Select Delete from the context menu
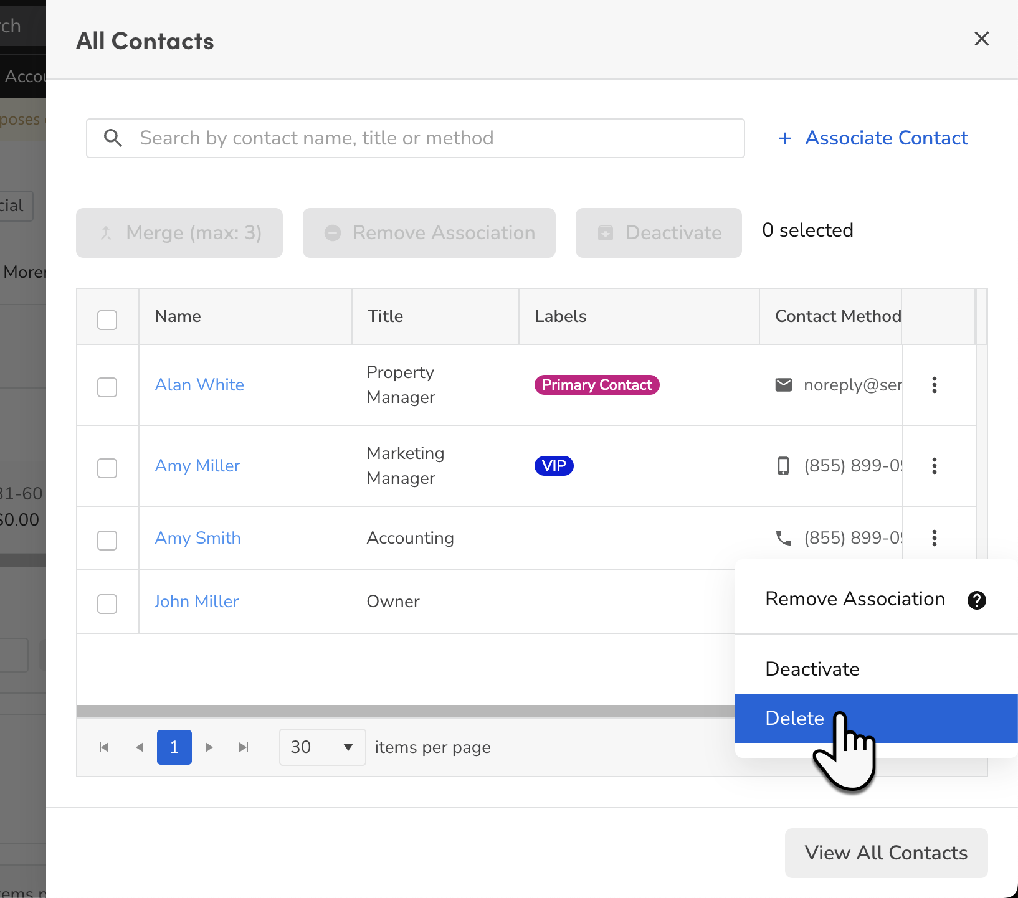 coord(795,718)
